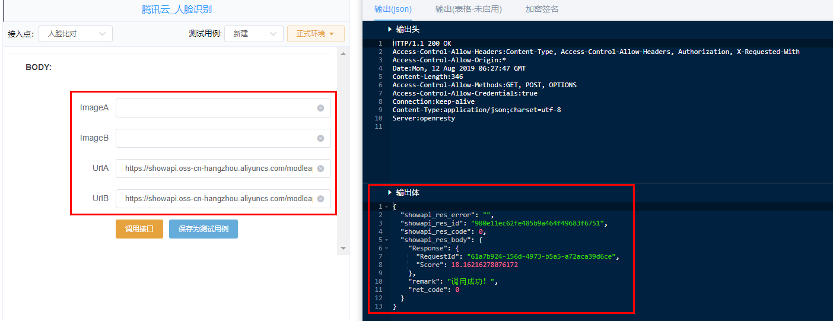Click scrollbar down arrow in form panel
The width and height of the screenshot is (833, 321).
tap(343, 248)
